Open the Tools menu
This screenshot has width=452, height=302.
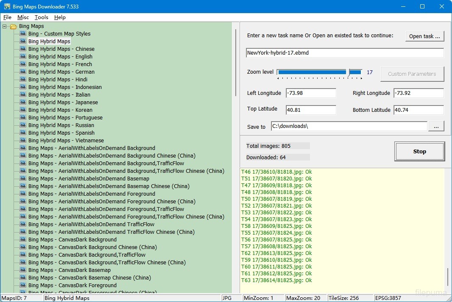pos(41,17)
